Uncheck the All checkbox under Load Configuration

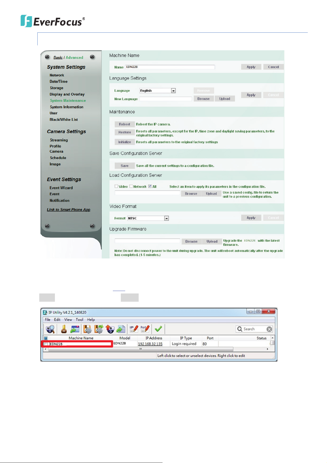tap(150, 186)
